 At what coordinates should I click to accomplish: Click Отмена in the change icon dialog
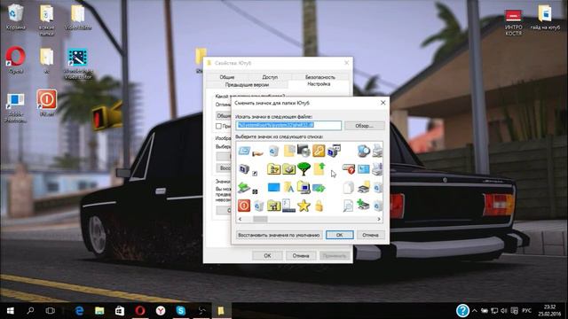(371, 235)
